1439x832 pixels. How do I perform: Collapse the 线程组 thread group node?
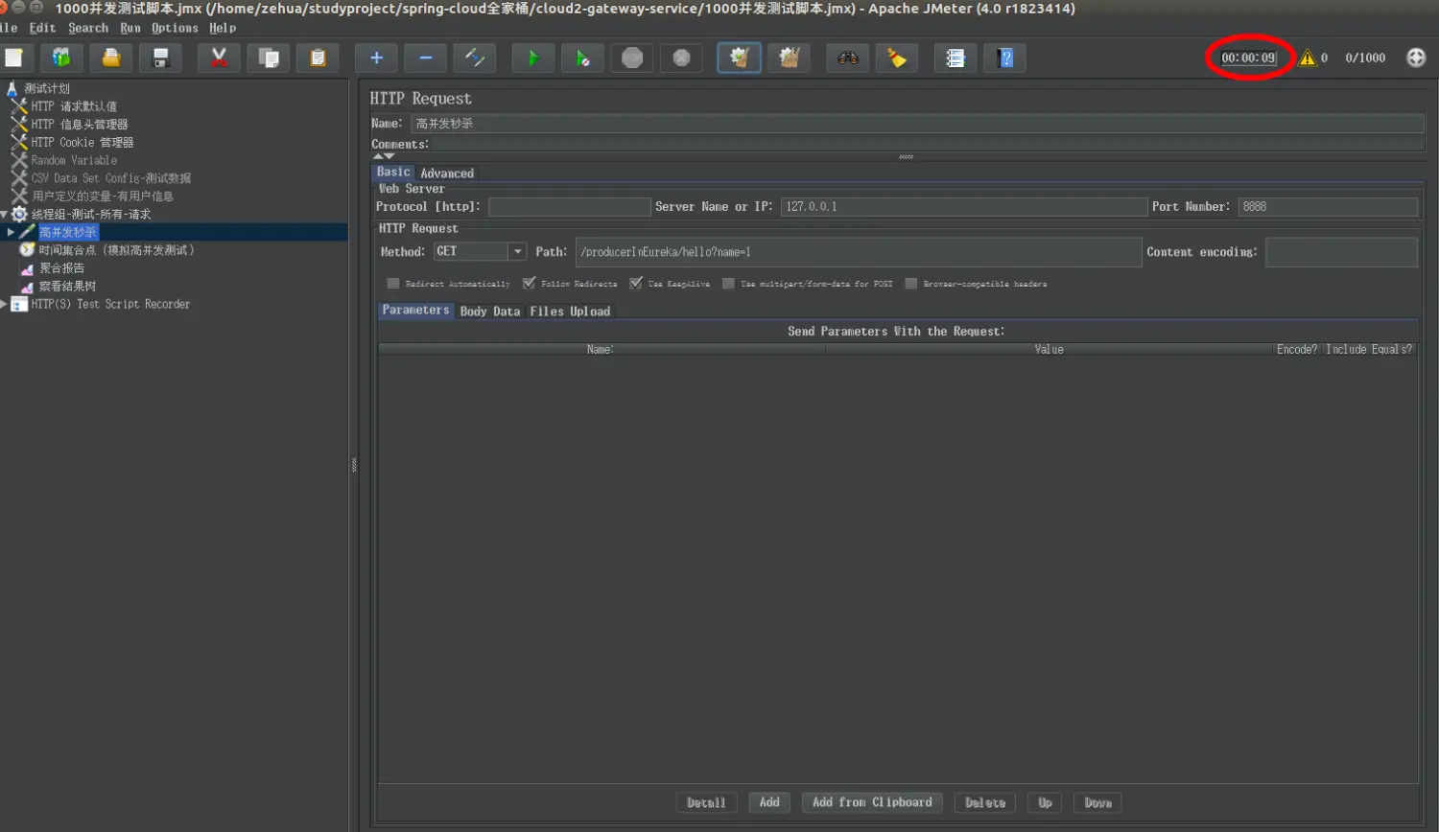point(4,215)
